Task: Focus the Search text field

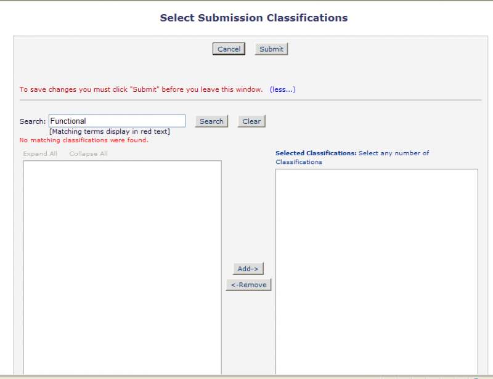Action: (x=117, y=121)
